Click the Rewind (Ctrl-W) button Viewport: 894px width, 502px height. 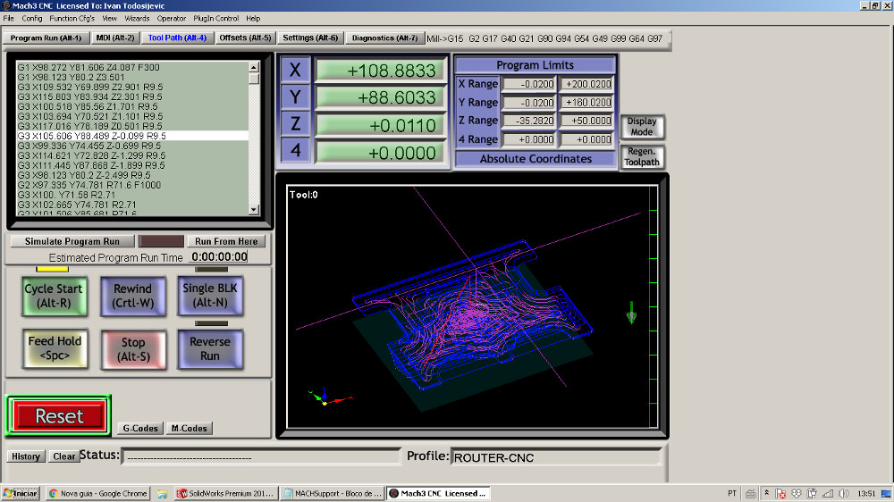coord(133,296)
